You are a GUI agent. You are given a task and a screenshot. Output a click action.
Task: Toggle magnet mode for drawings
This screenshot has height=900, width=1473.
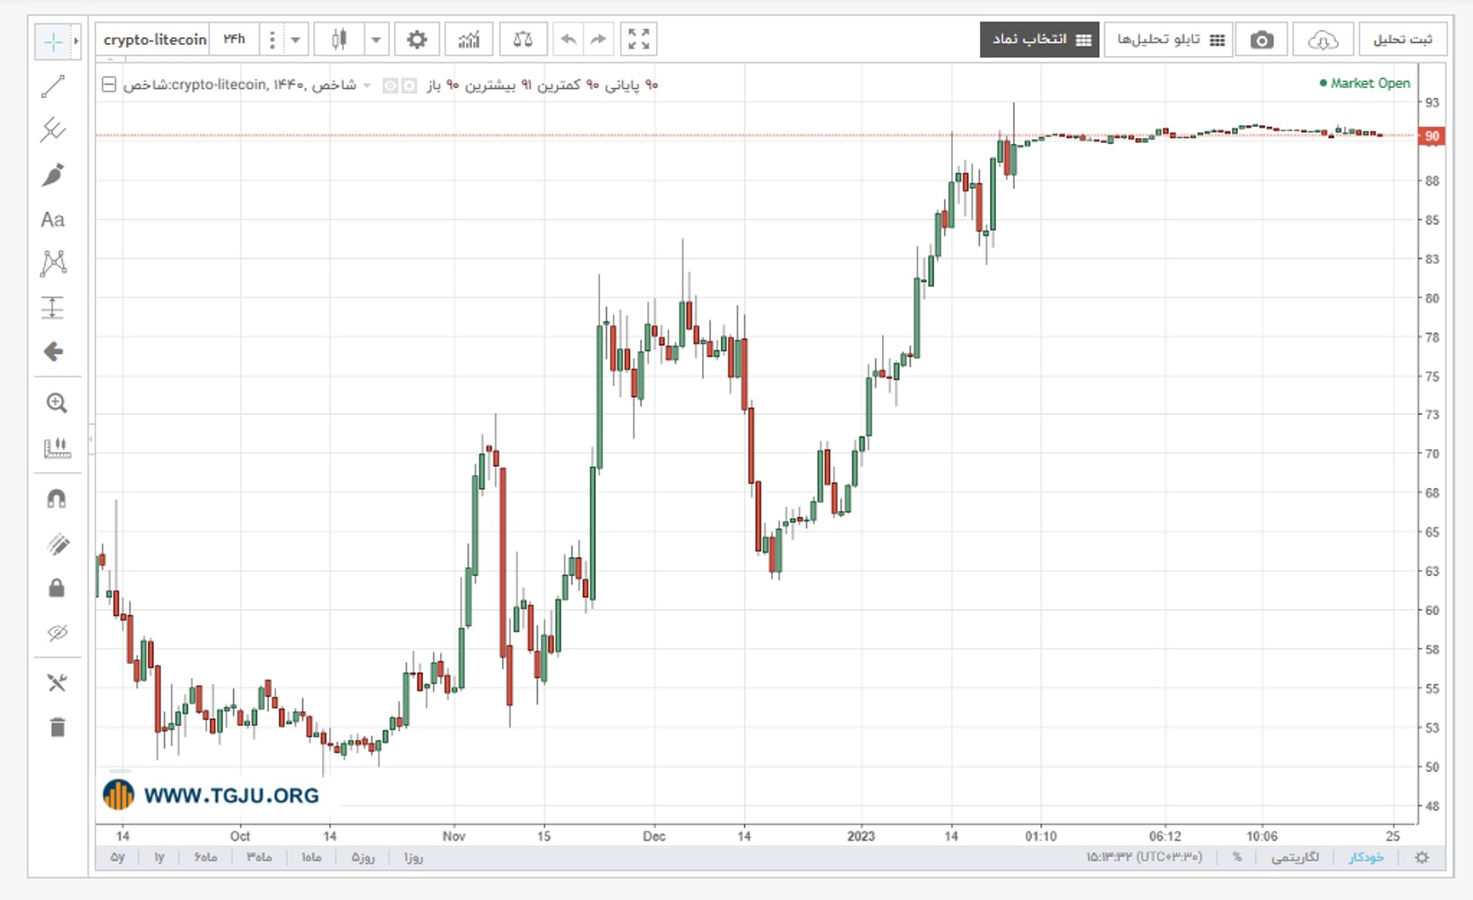pyautogui.click(x=57, y=499)
